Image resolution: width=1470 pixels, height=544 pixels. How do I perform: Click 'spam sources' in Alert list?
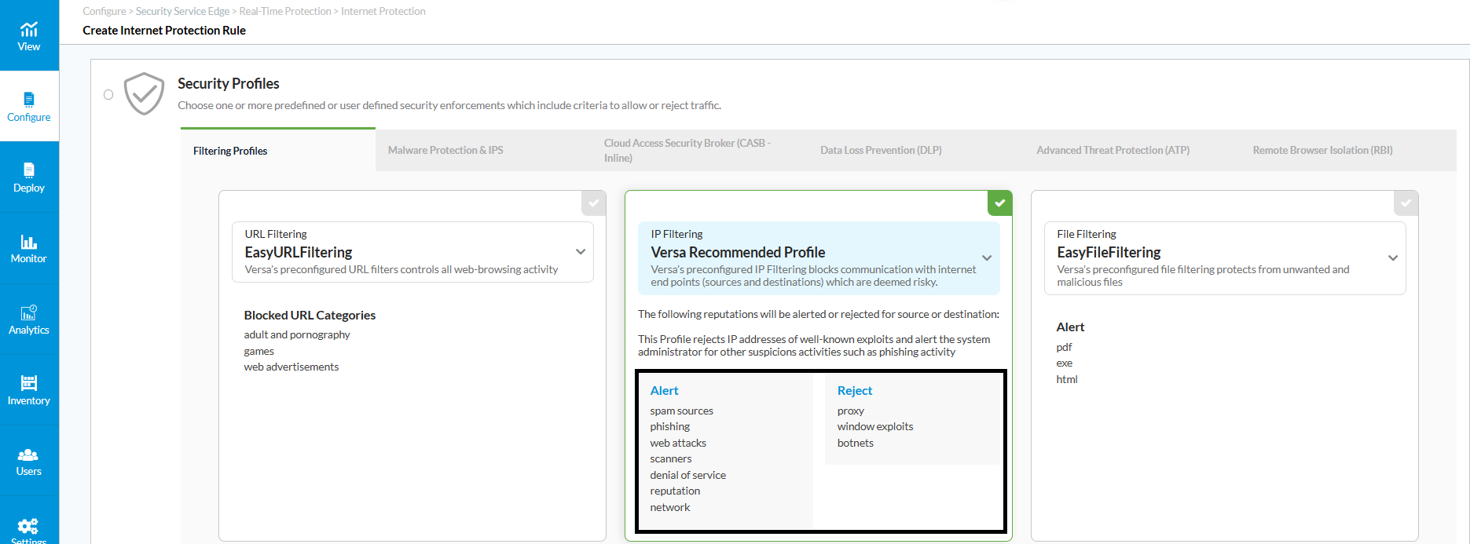[682, 411]
